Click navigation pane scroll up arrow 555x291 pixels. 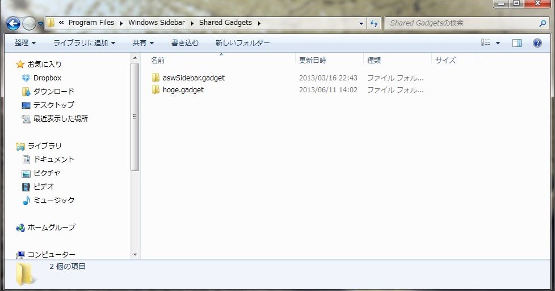[x=135, y=58]
